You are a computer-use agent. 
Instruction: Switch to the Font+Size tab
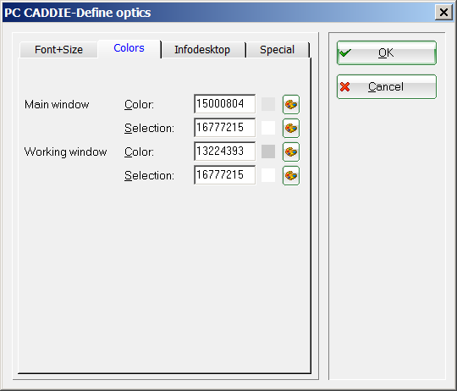tap(58, 50)
